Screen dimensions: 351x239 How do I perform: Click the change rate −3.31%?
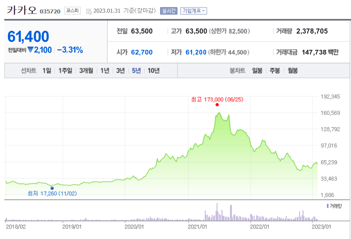tap(70, 50)
